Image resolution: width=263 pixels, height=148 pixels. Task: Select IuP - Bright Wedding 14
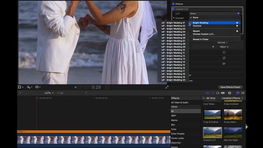[173, 62]
